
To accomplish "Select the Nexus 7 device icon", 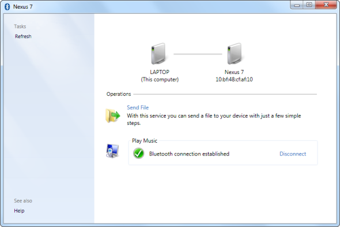I will click(x=235, y=54).
